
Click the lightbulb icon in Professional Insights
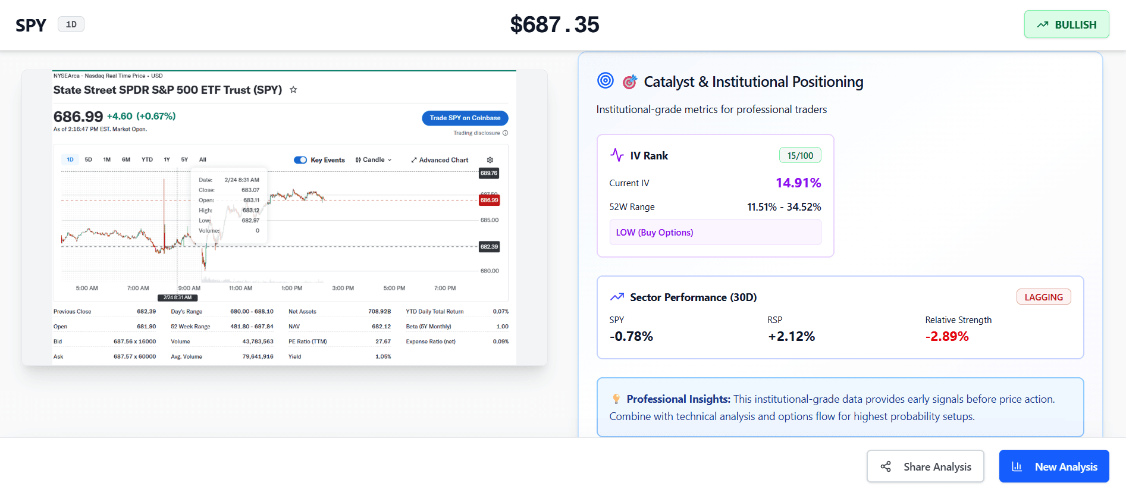coord(616,399)
